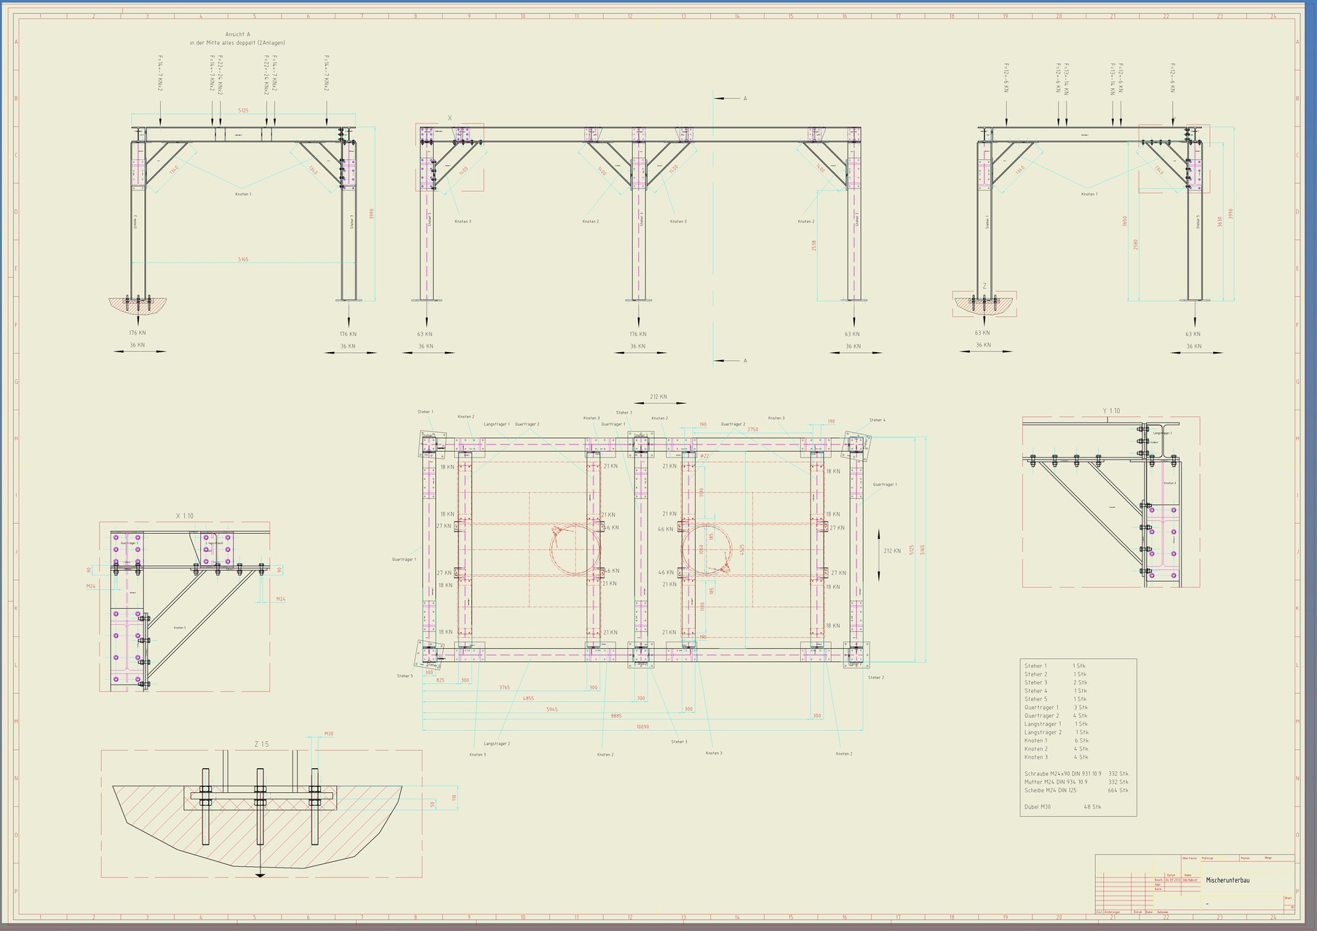1317x931 pixels.
Task: Select the 825 dimension in plan view
Action: point(440,679)
